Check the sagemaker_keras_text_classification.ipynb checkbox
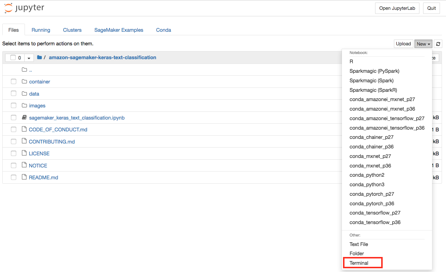Viewport: 446px width, 272px height. [14, 118]
